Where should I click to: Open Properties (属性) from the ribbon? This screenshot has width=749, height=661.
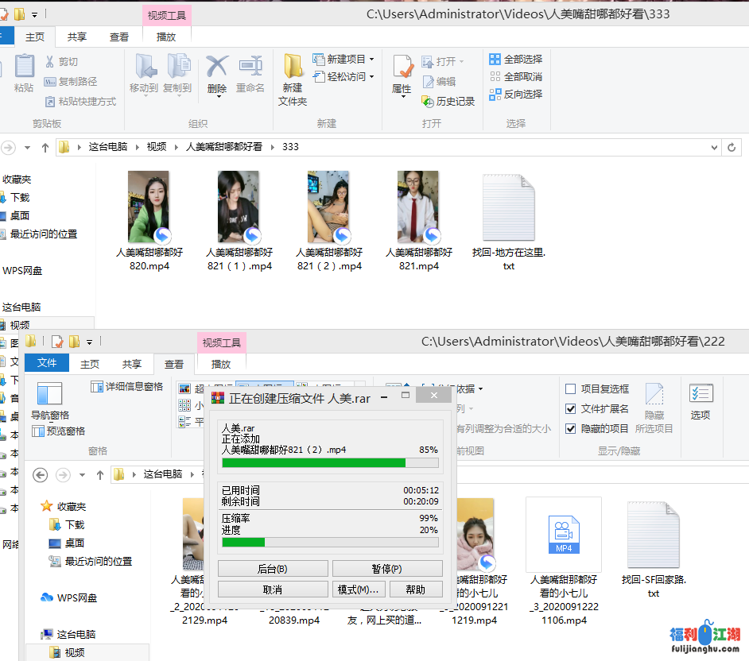click(x=402, y=72)
